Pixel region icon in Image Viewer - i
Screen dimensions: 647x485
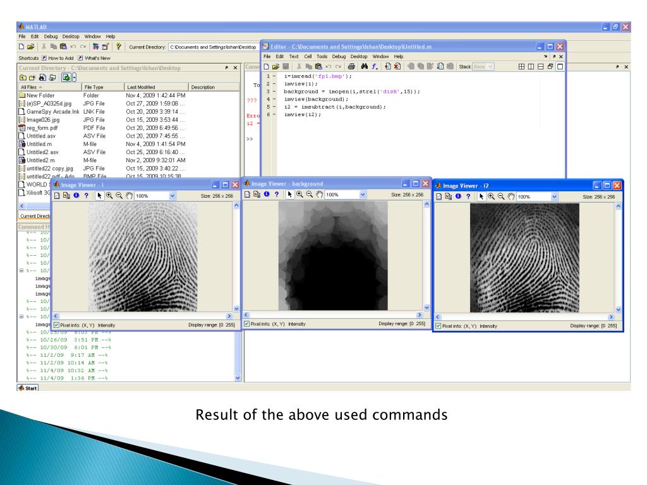66,196
